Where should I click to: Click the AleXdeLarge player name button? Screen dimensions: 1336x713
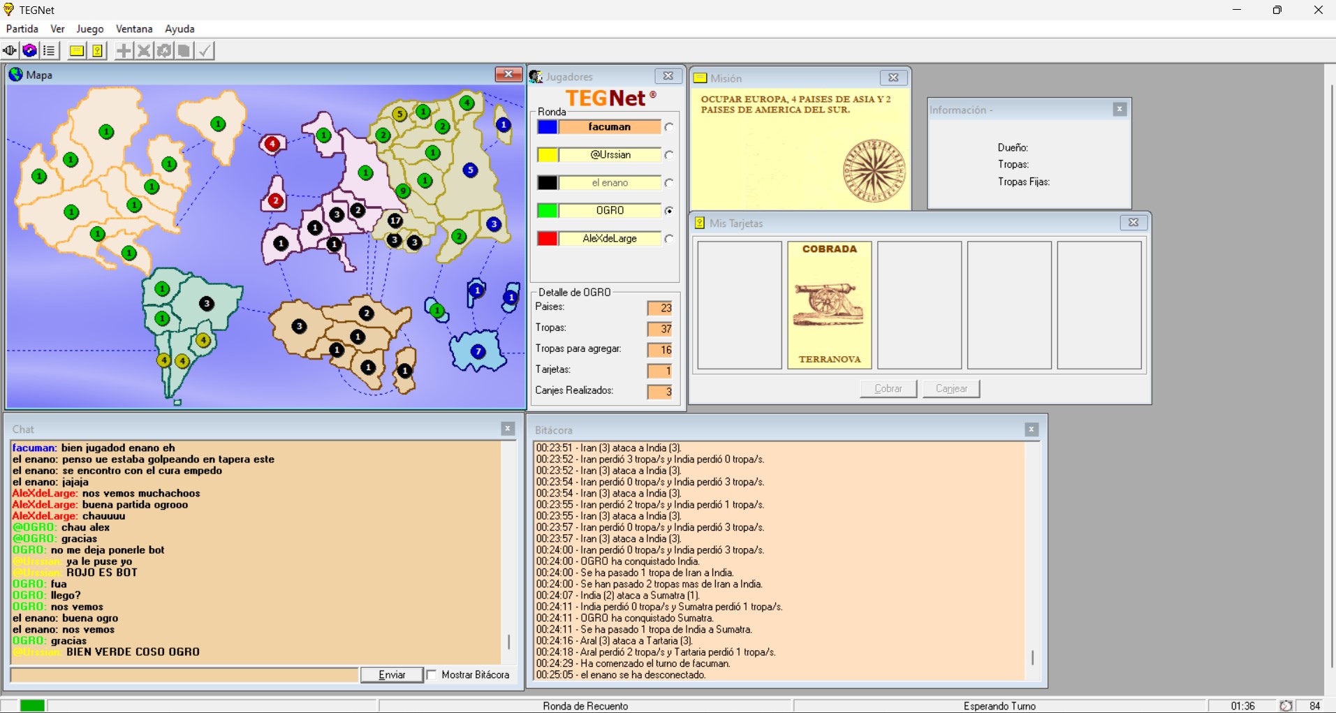point(610,239)
